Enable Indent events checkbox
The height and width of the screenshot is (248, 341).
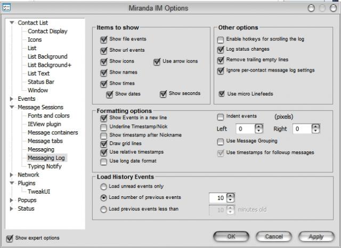pos(221,117)
